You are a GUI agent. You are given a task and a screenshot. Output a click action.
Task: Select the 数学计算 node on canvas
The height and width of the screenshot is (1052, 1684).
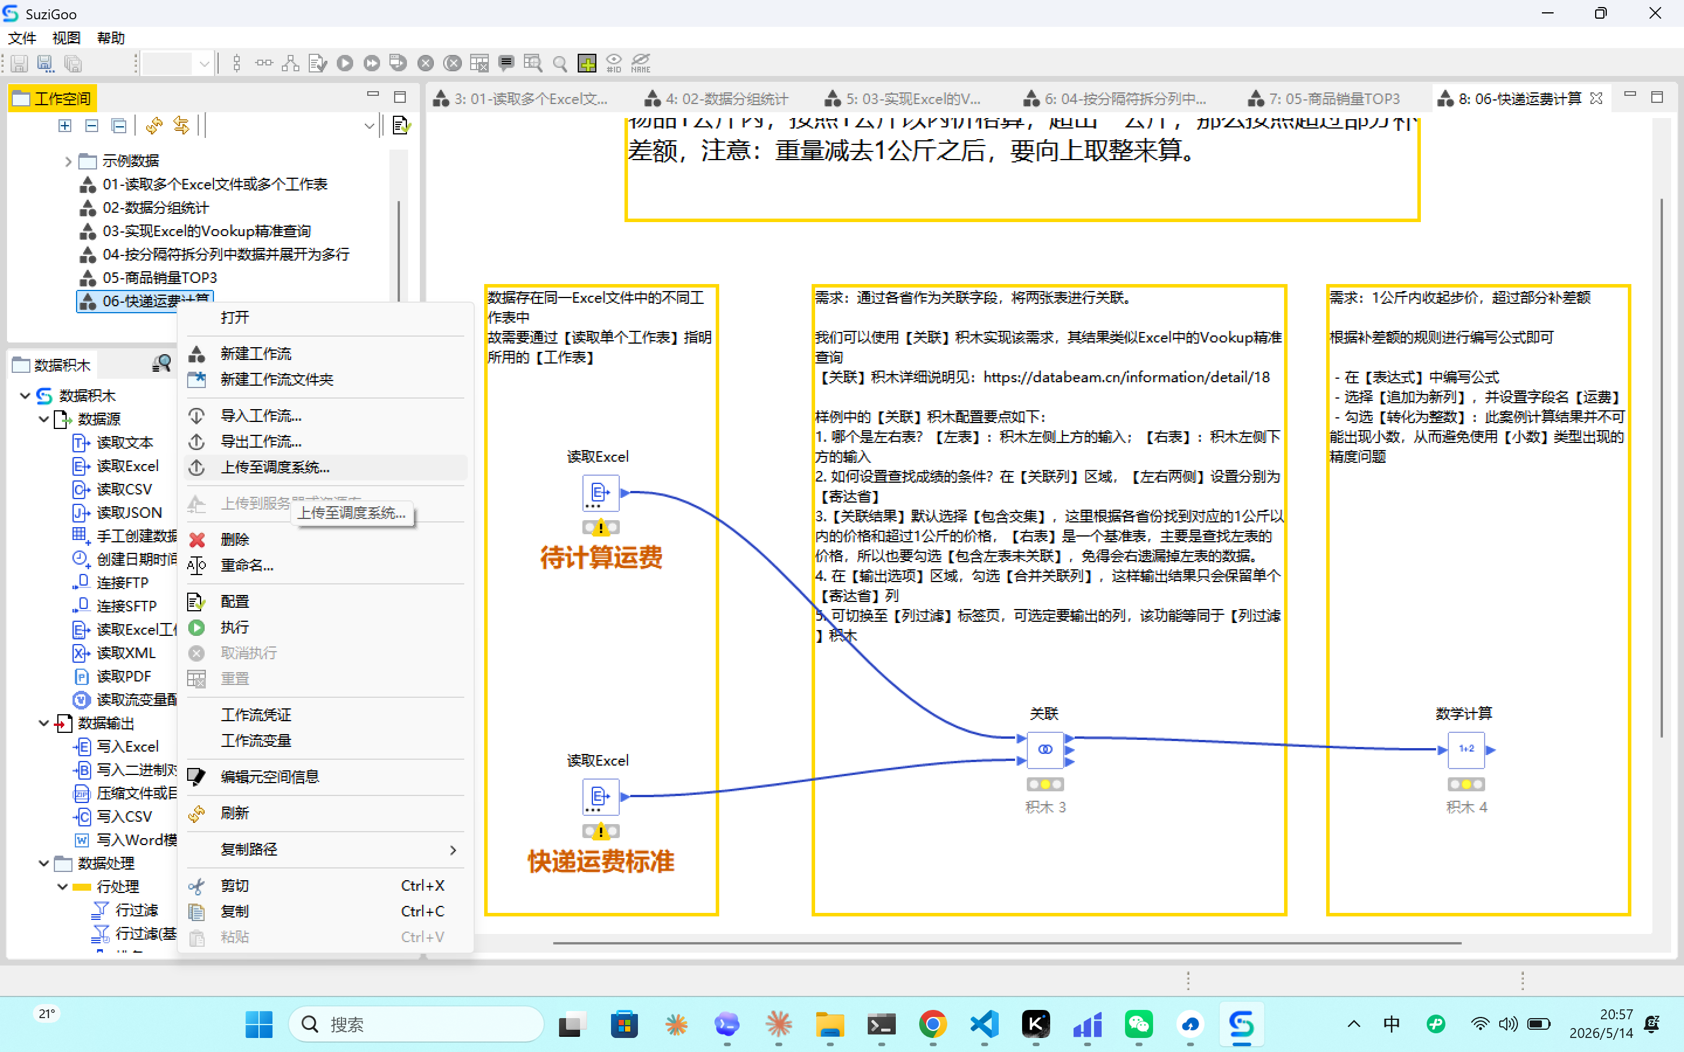pos(1465,750)
